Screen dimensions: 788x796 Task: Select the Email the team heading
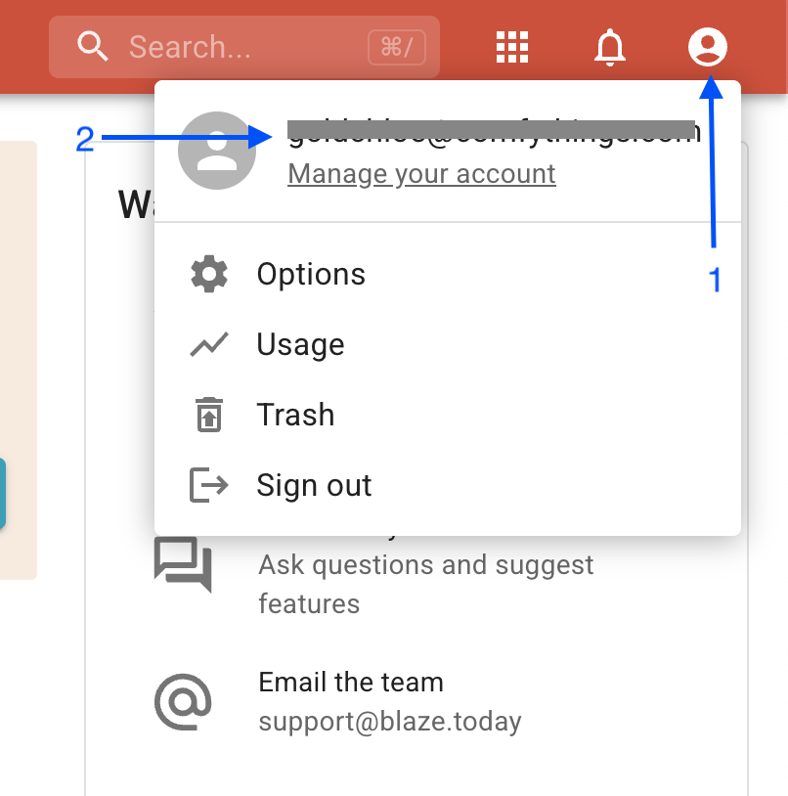point(351,683)
